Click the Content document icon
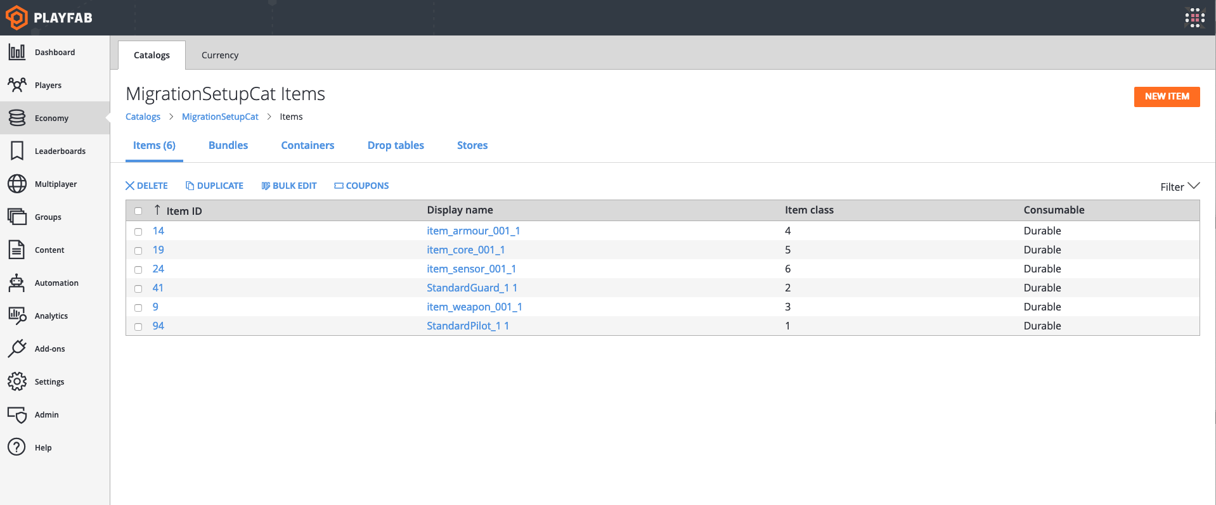The height and width of the screenshot is (505, 1216). pos(17,250)
